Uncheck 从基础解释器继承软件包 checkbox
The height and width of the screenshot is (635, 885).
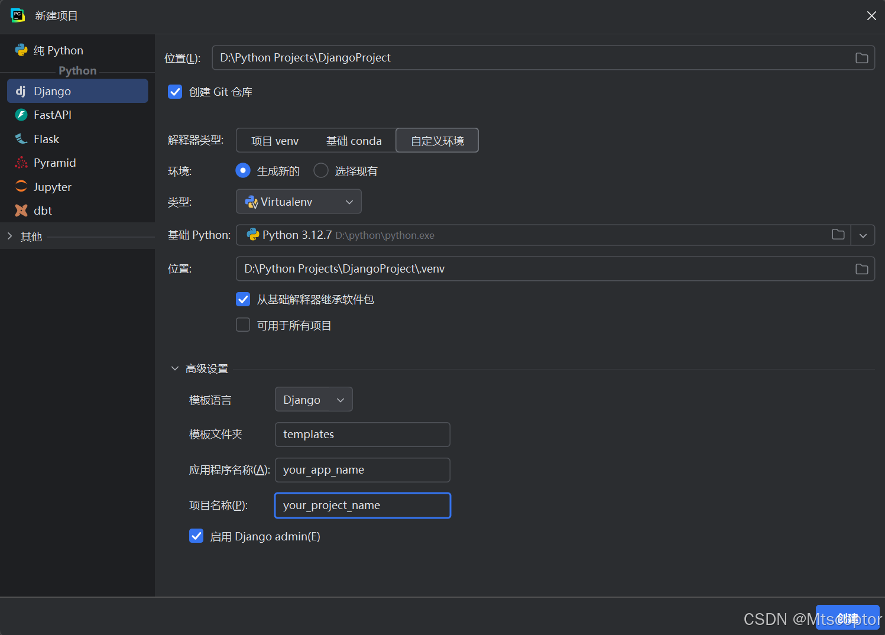pos(243,299)
